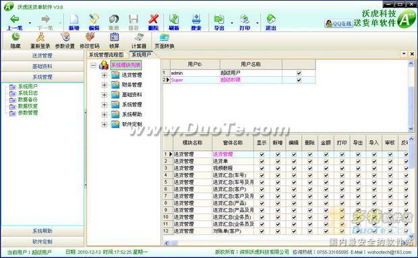Viewport: 418px width, 258px height.
Task: Toggle the checkbox for user Super
Action: click(x=299, y=80)
